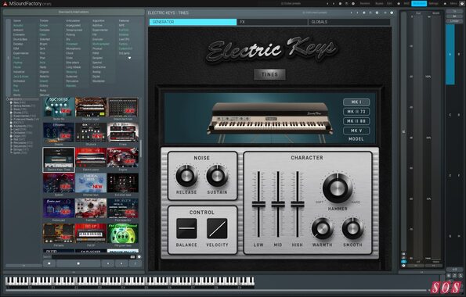
Task: Click the LOW character slider
Action: tap(258, 204)
